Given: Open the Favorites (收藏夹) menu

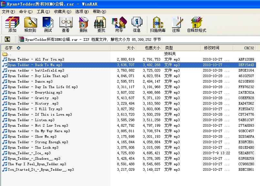Looking at the screenshot, I should click(63, 11).
